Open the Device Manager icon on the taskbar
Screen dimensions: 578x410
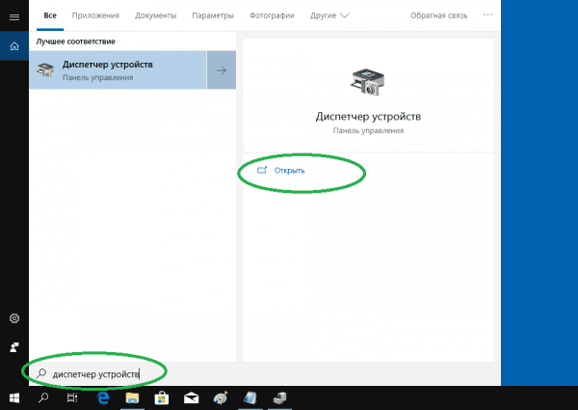pyautogui.click(x=279, y=397)
